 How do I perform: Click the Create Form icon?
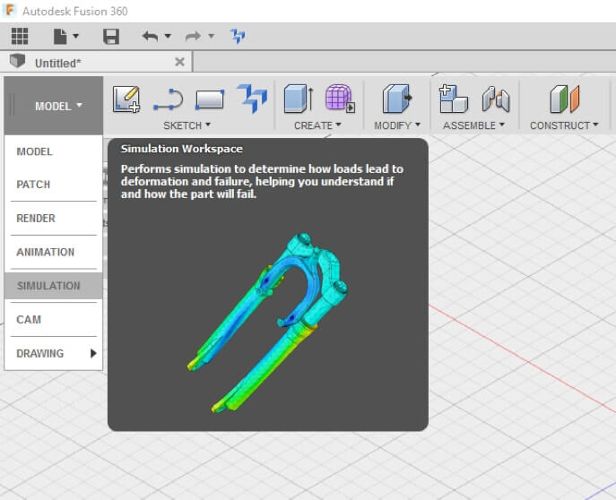coord(339,99)
